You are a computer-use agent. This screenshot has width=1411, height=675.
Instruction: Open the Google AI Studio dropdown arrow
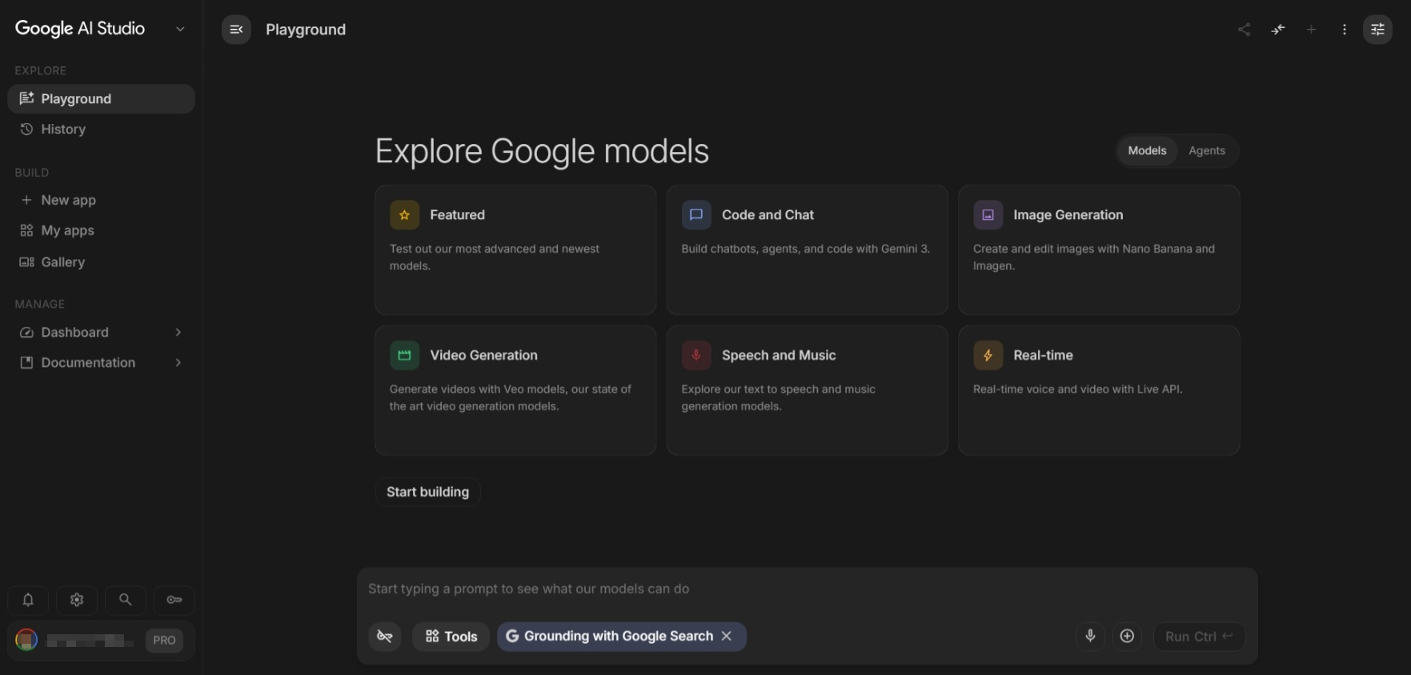[180, 29]
